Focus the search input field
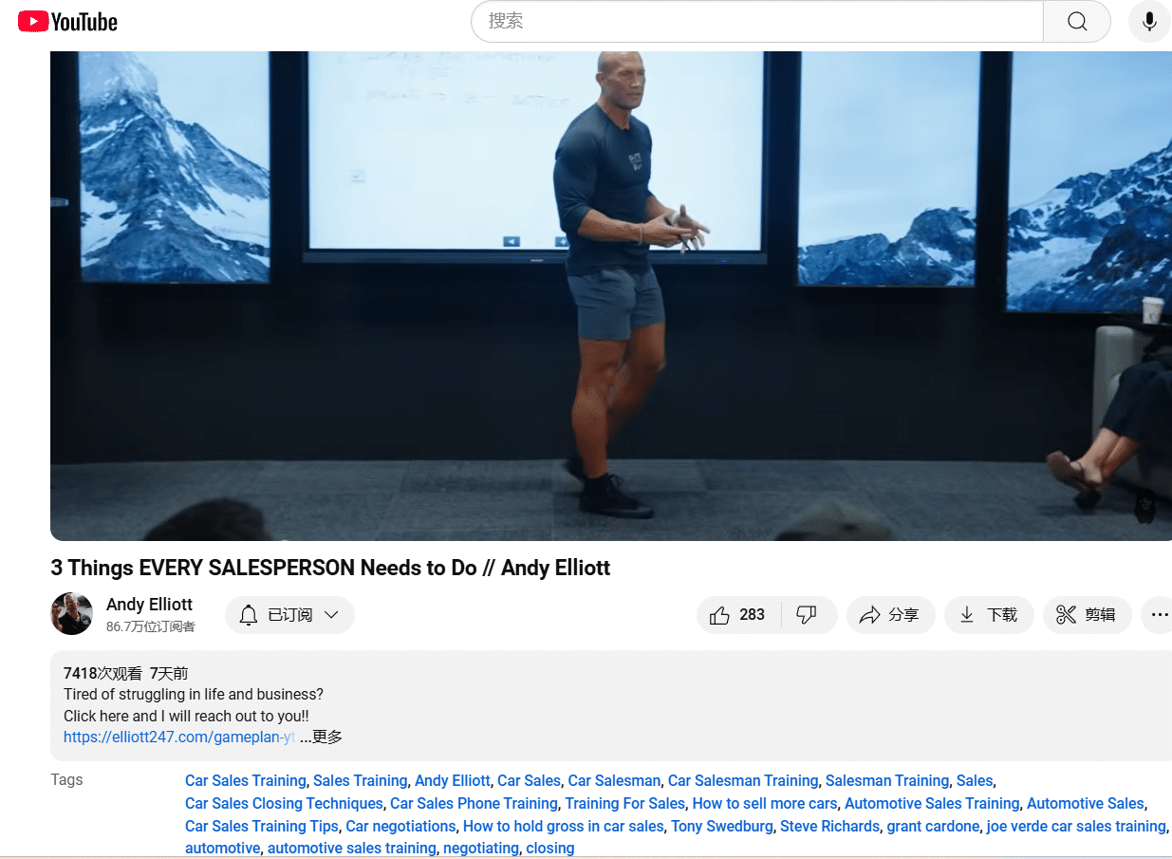 [x=757, y=22]
